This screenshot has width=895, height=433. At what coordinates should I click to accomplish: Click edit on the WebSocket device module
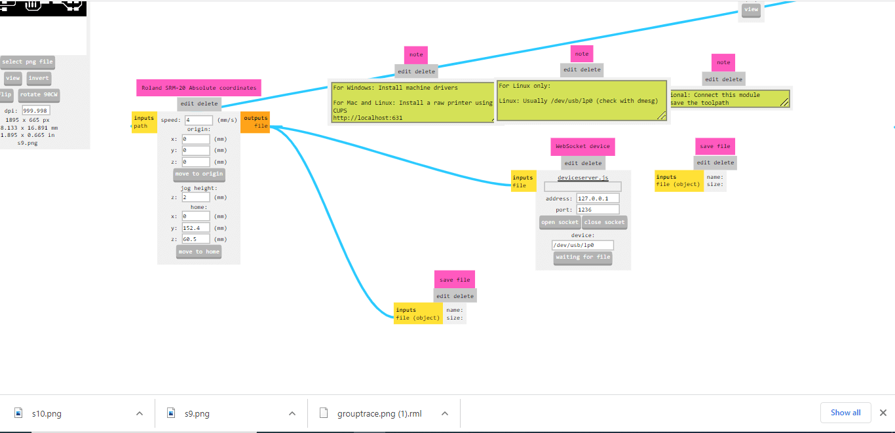pyautogui.click(x=571, y=163)
